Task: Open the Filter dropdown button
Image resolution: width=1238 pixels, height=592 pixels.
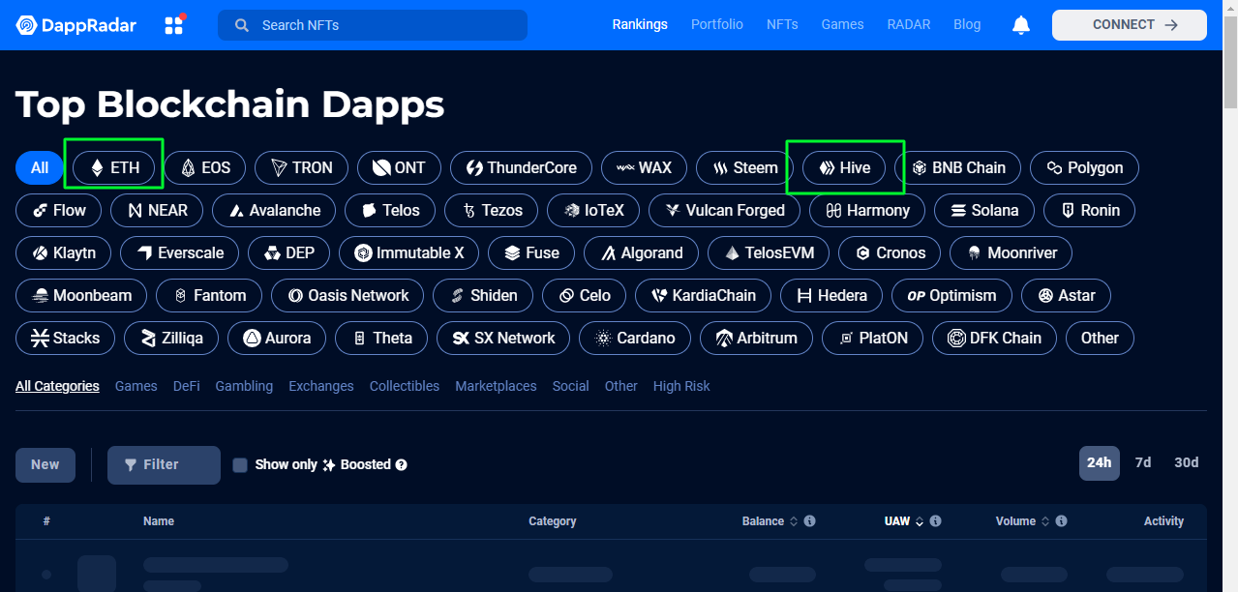Action: 164,464
